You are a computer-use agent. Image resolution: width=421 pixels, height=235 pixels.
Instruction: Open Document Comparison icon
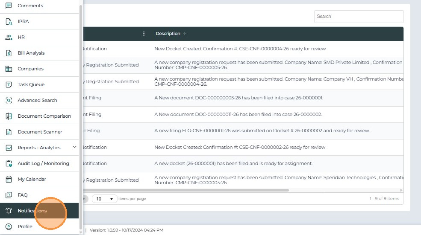coord(9,116)
